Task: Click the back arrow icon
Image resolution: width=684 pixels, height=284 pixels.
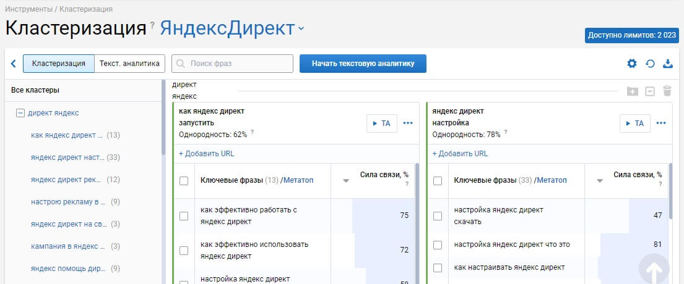Action: tap(13, 64)
